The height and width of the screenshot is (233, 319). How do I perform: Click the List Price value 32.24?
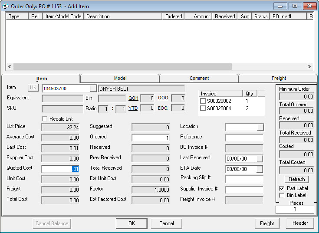(60, 127)
